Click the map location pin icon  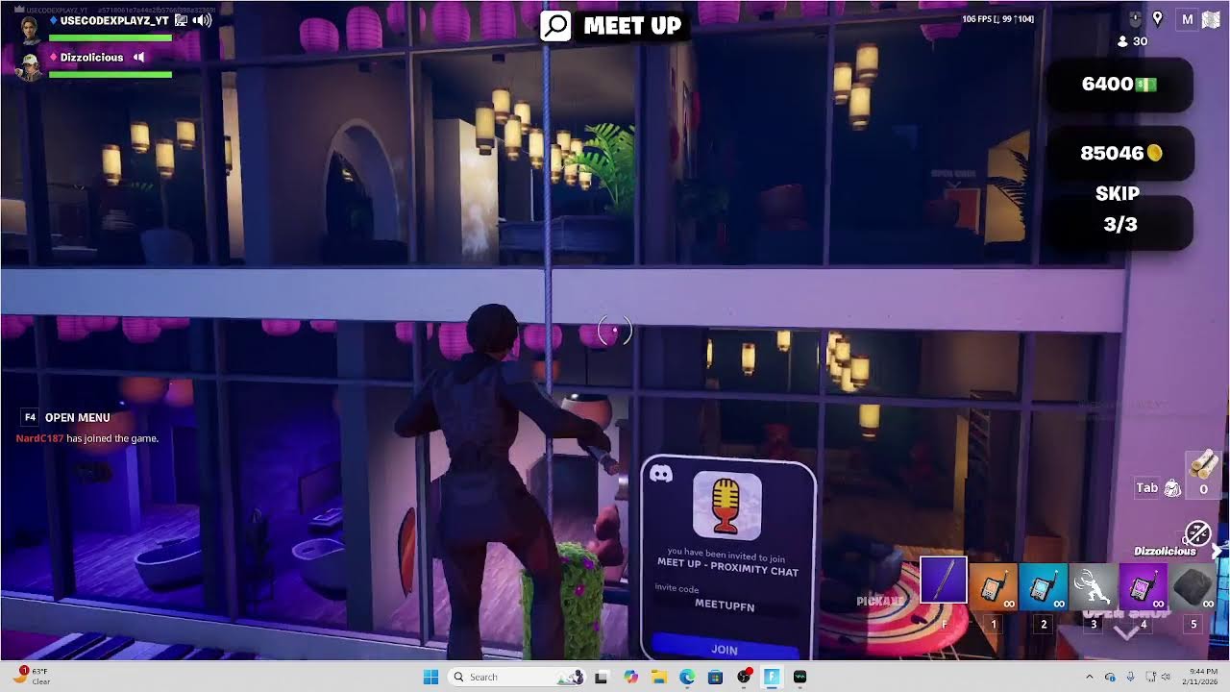pyautogui.click(x=1157, y=18)
